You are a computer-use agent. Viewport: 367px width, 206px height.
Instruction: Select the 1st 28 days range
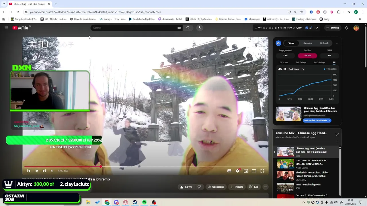(319, 62)
